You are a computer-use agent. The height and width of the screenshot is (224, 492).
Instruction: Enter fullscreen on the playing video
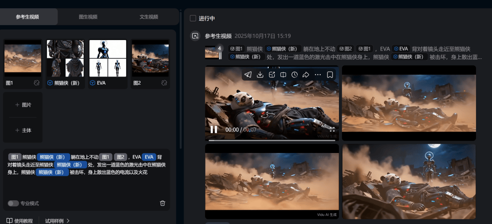(332, 129)
